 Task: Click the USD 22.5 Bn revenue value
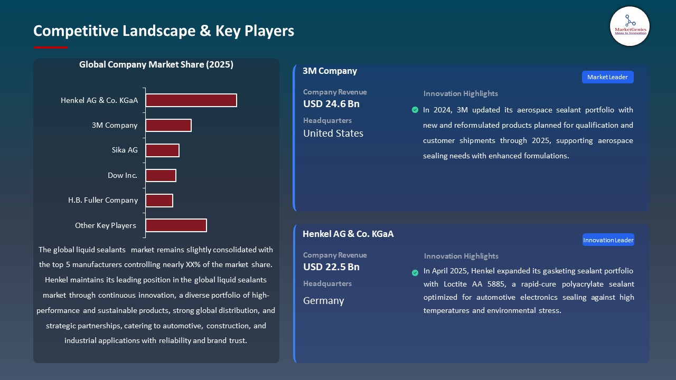[331, 267]
